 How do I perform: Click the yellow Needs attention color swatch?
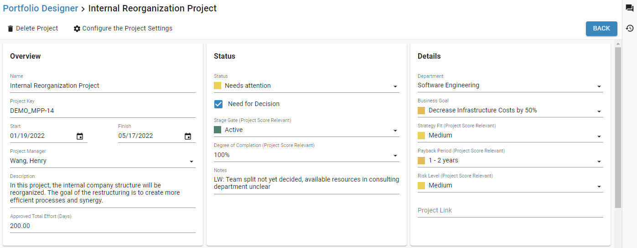click(x=218, y=86)
